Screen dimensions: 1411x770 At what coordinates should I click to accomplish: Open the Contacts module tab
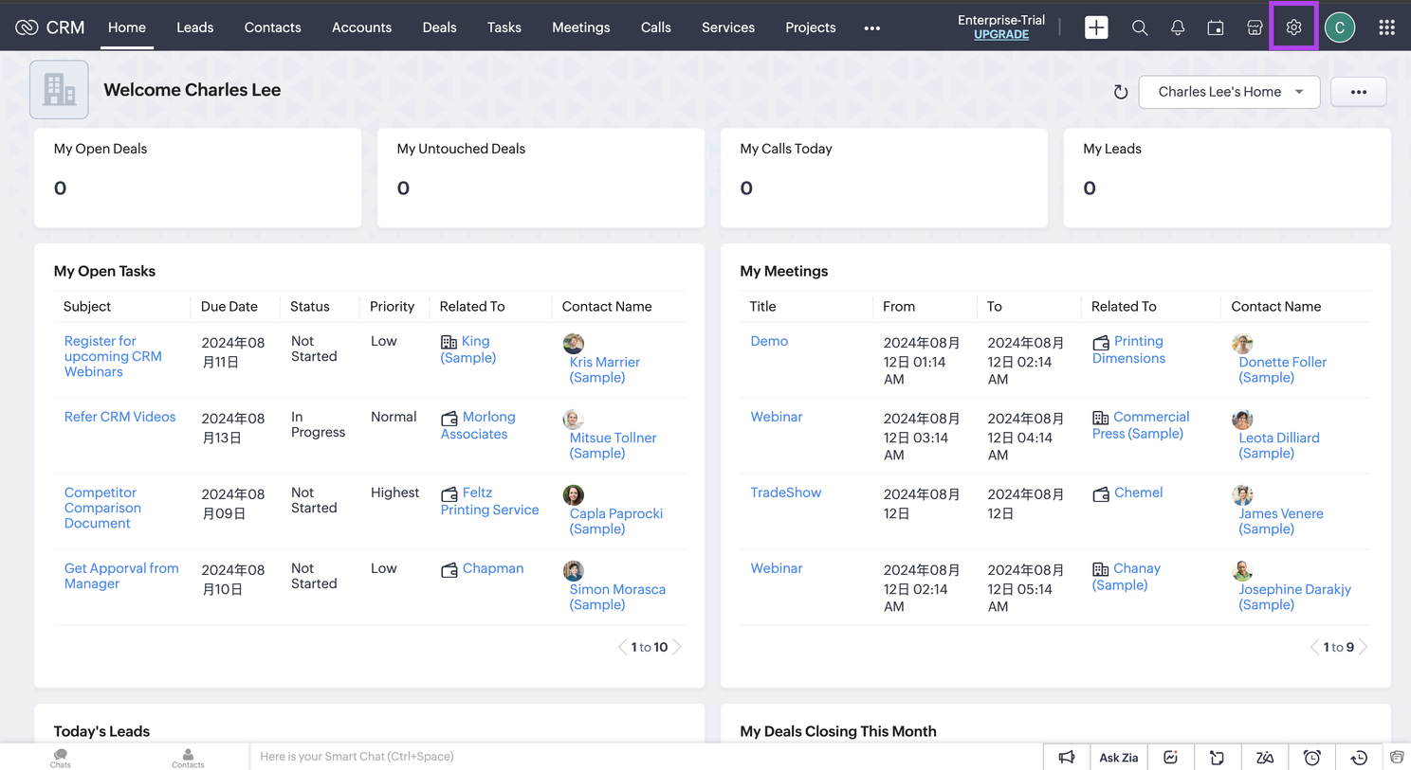[273, 27]
